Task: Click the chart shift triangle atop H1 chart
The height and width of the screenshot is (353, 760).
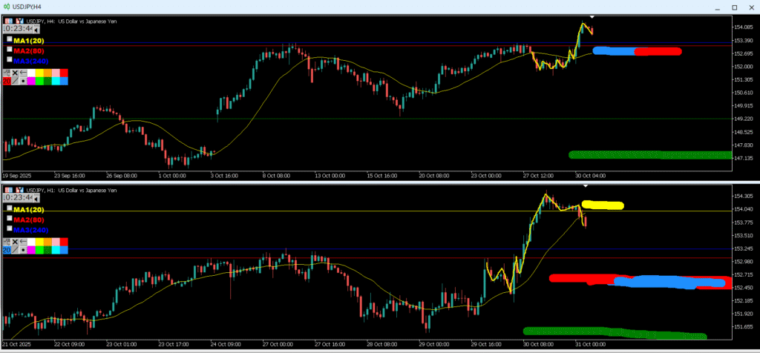Action: point(586,185)
